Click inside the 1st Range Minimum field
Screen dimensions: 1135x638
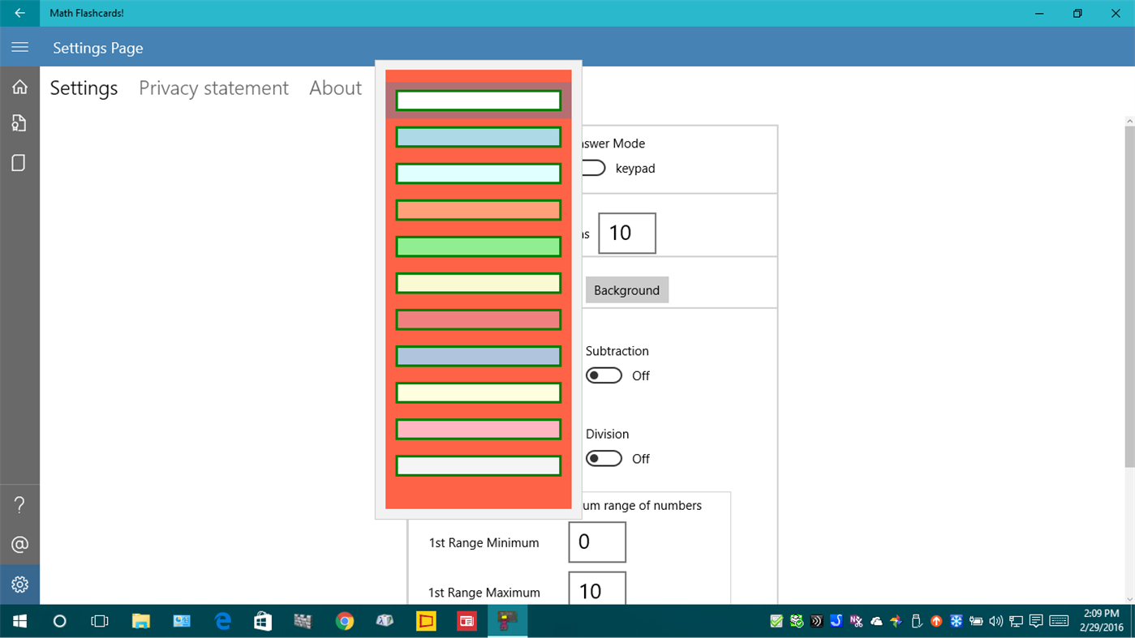tap(596, 542)
